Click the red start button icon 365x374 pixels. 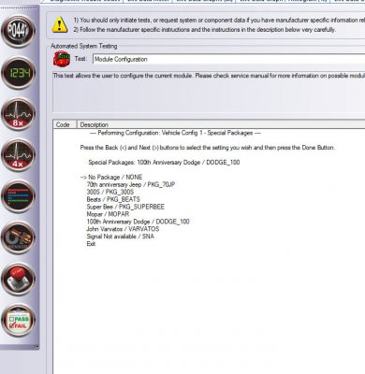click(18, 279)
